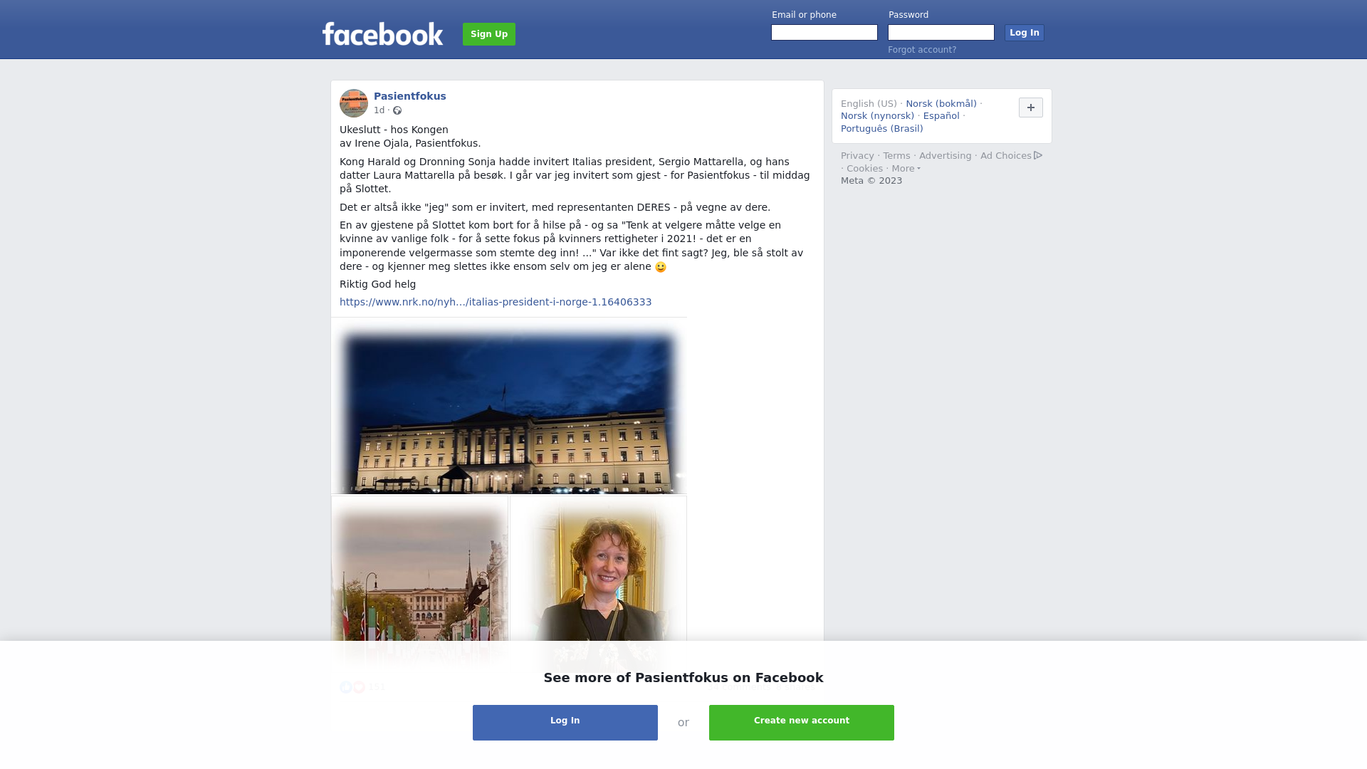Click Create new account button
Image resolution: width=1367 pixels, height=769 pixels.
coord(802,723)
